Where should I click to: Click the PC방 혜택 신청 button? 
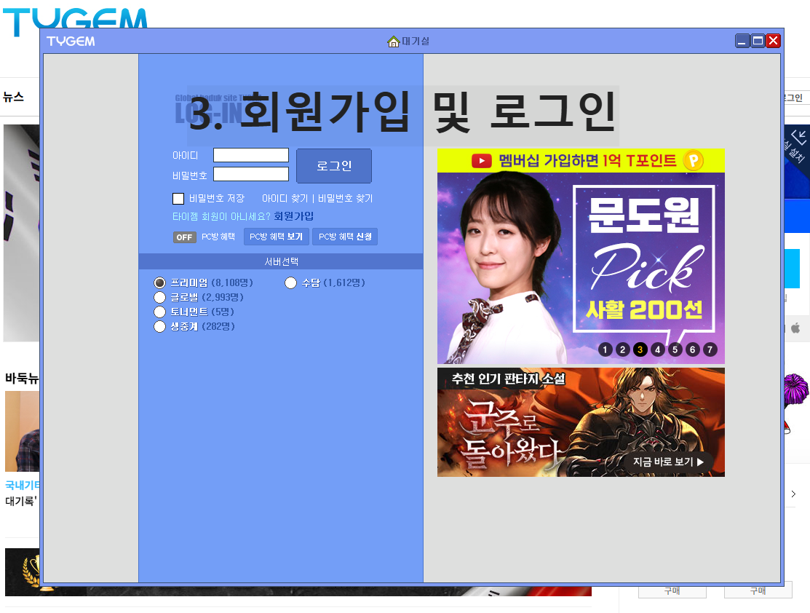pyautogui.click(x=345, y=237)
